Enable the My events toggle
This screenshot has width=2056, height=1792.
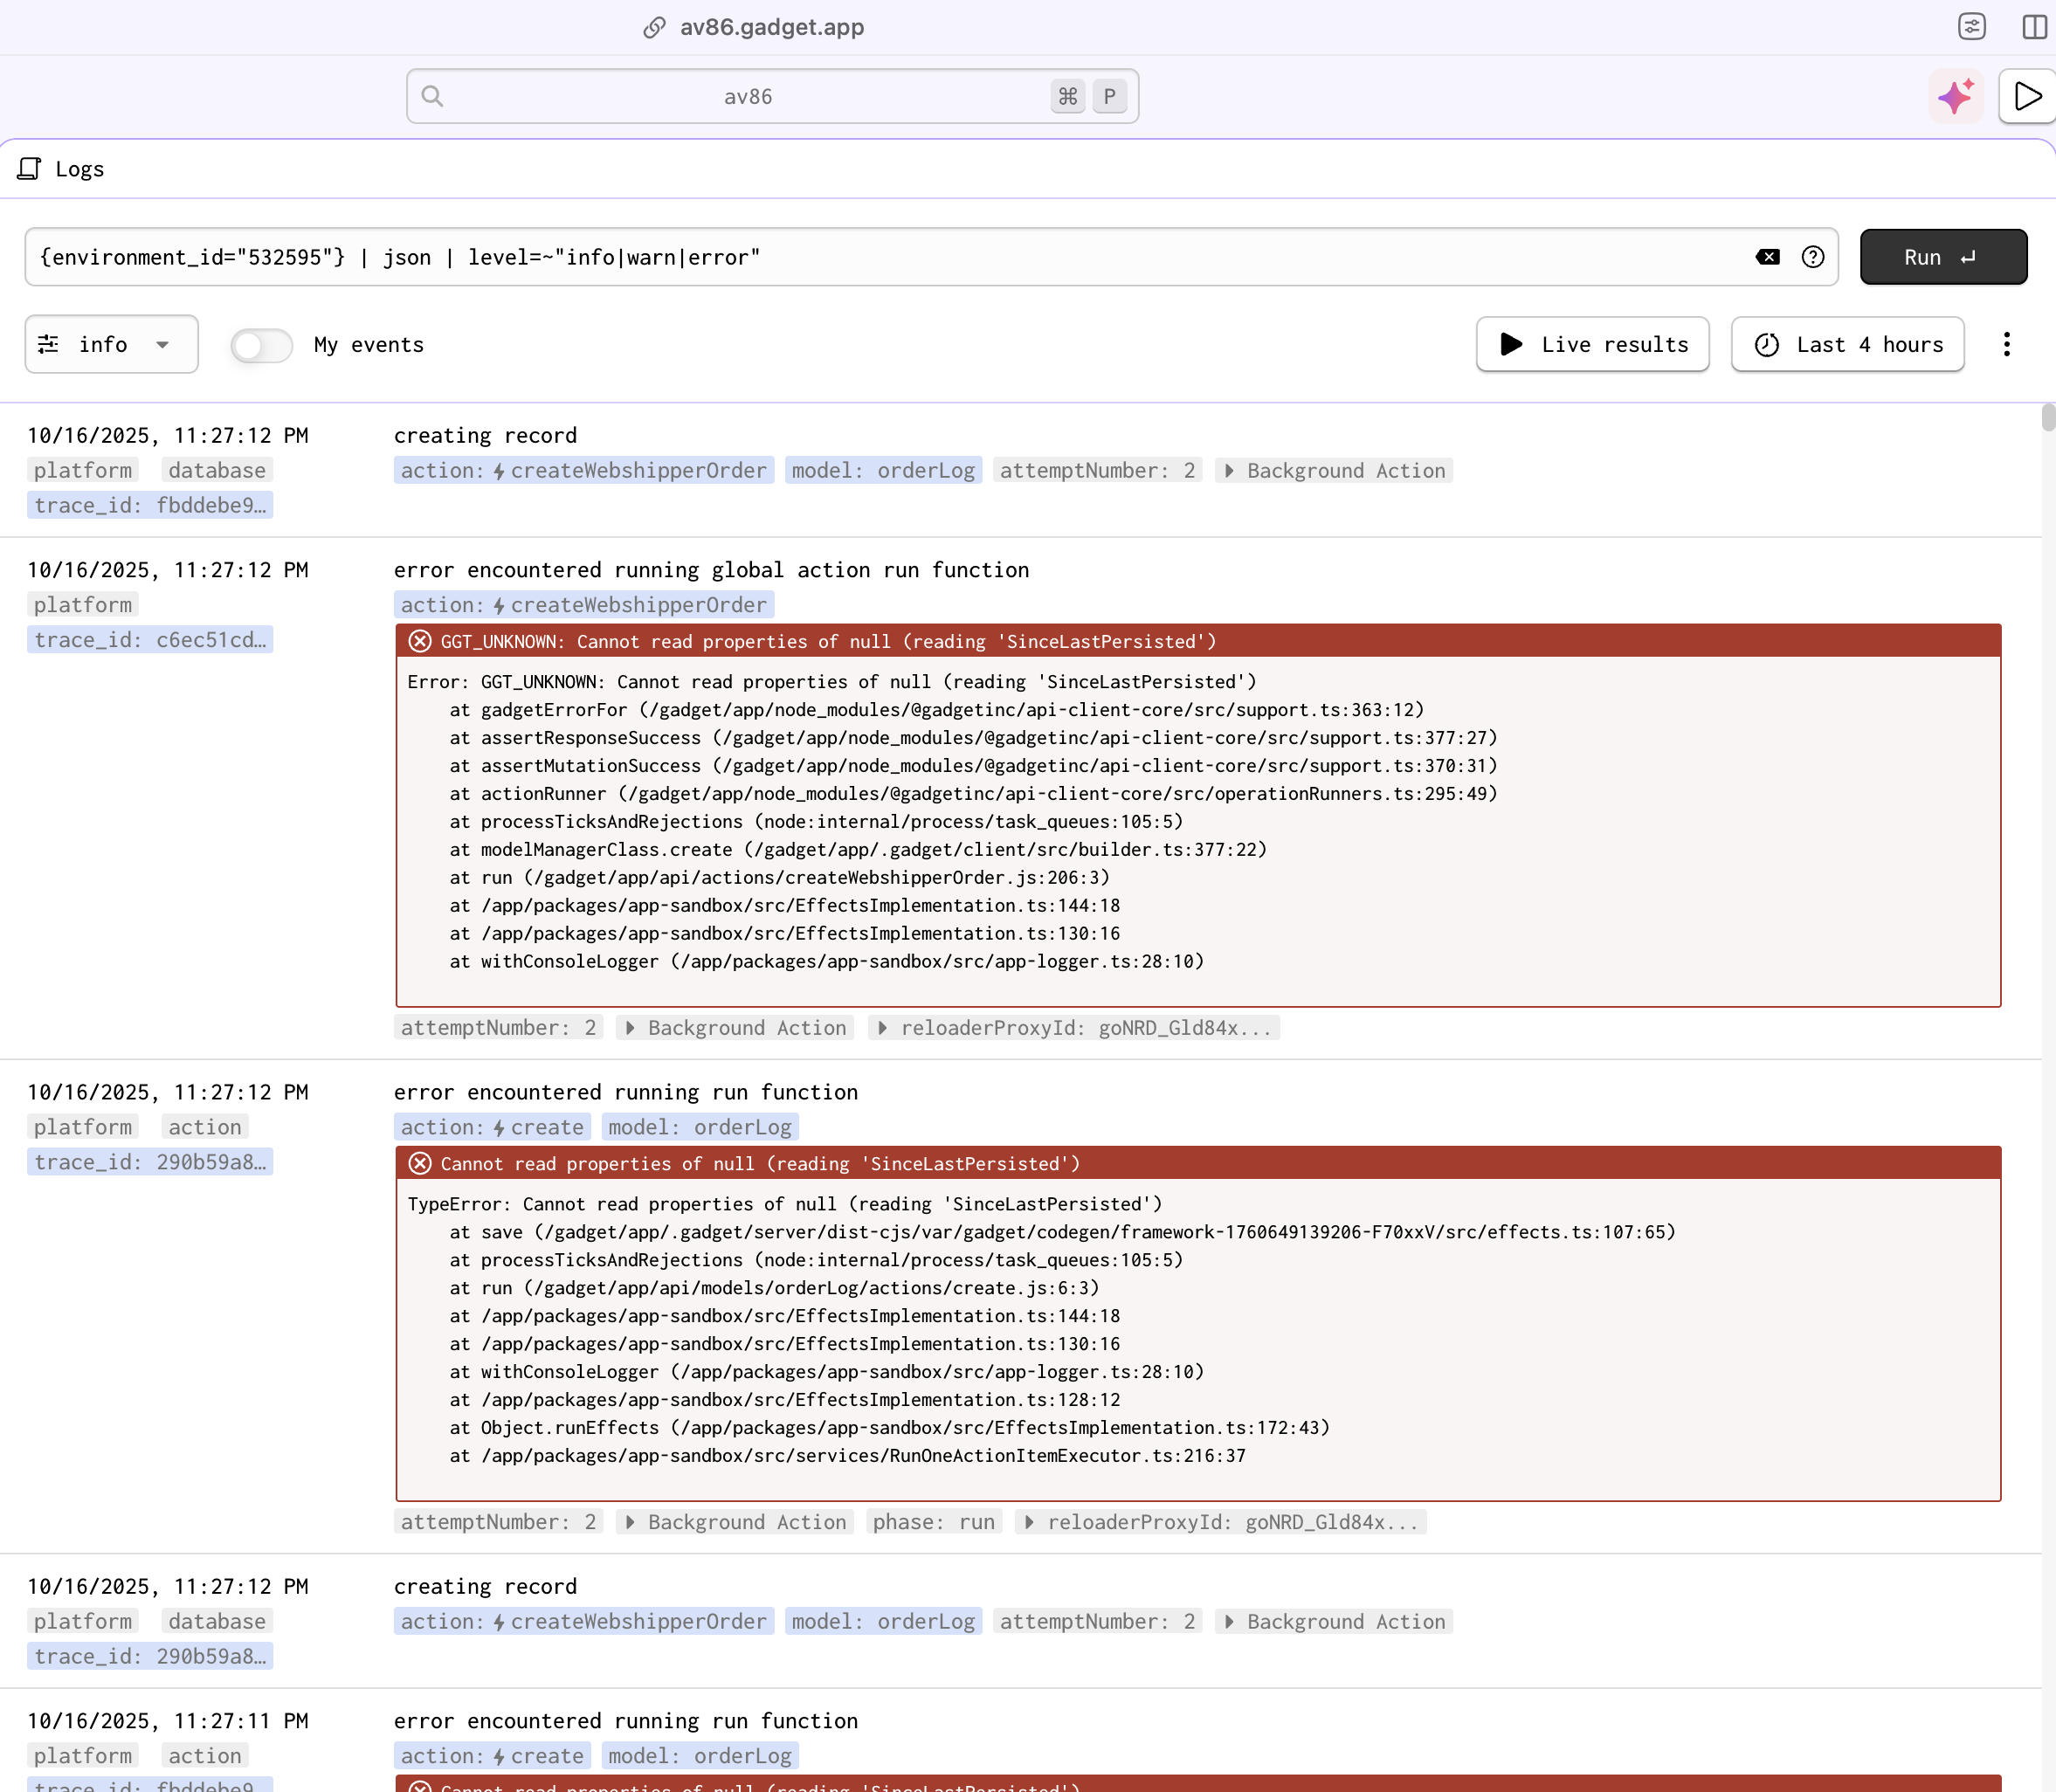tap(260, 344)
